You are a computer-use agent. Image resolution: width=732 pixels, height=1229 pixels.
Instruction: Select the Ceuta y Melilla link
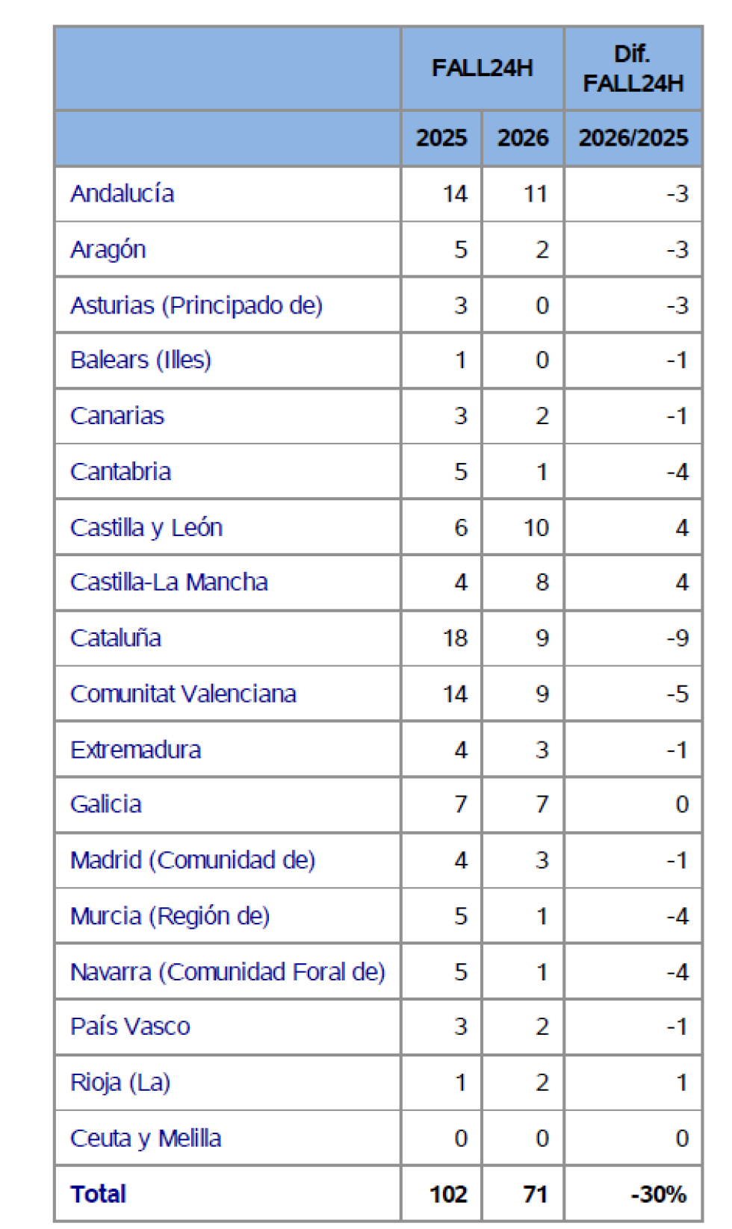pos(146,1139)
